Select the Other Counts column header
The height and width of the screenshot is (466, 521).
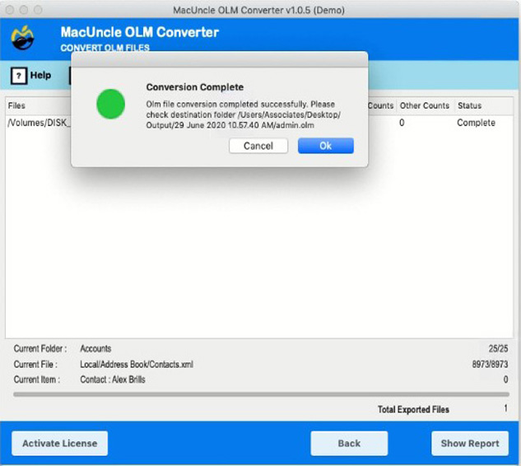[425, 105]
